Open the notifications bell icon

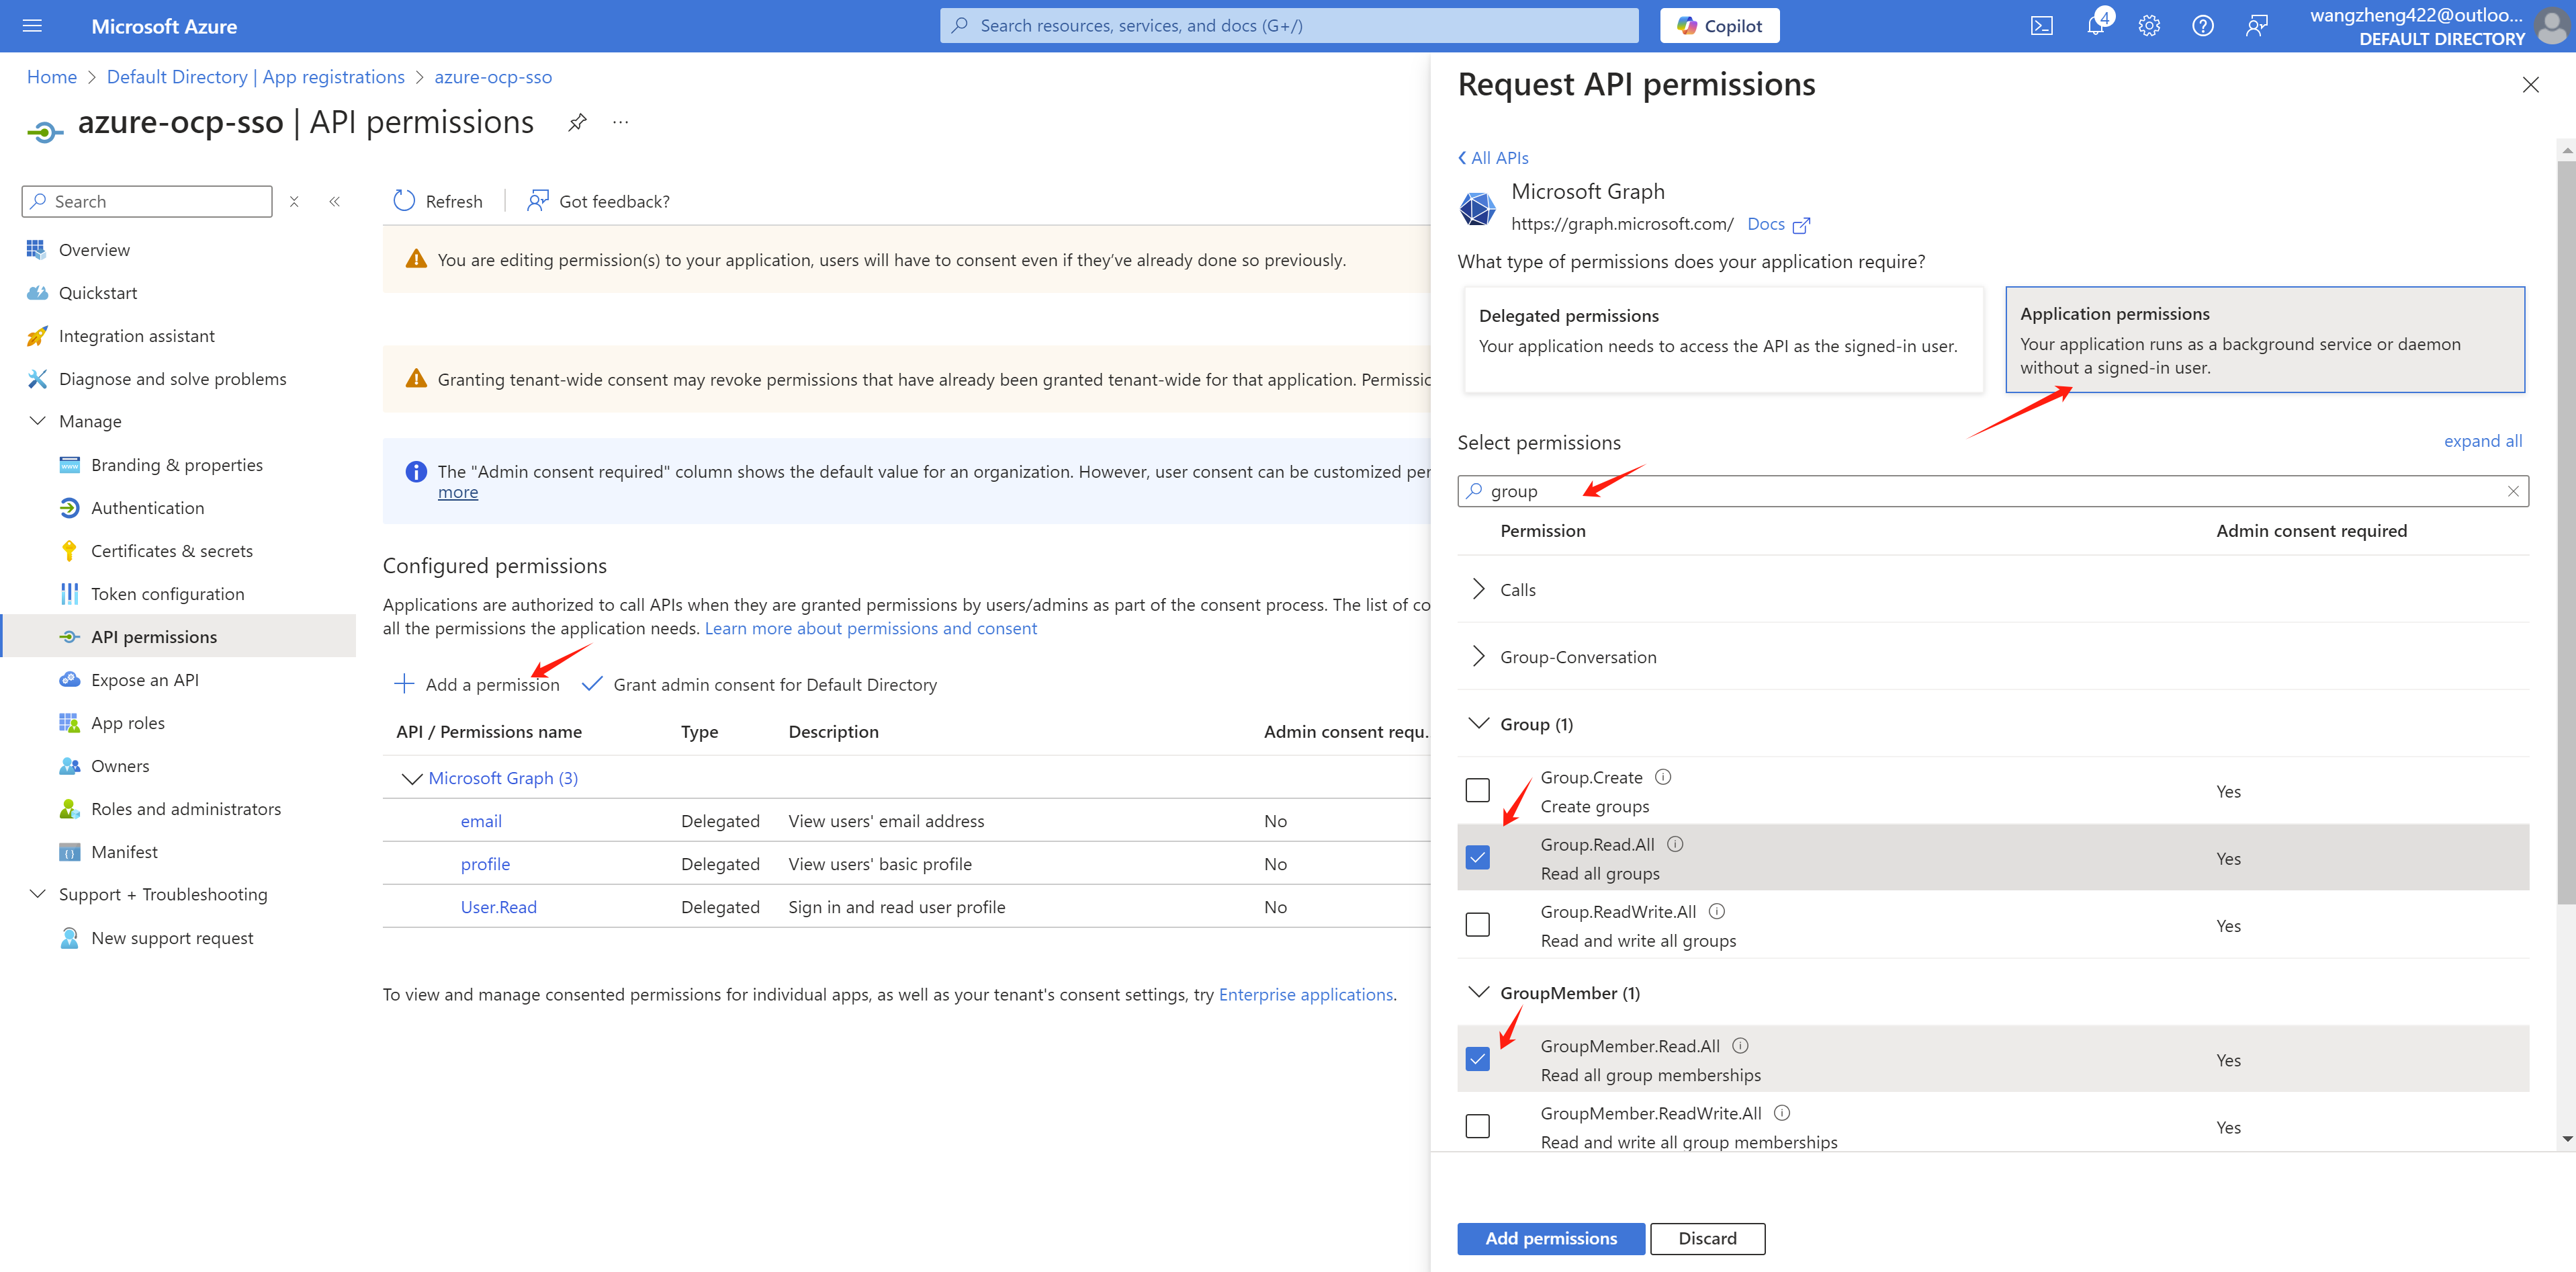pos(2095,26)
